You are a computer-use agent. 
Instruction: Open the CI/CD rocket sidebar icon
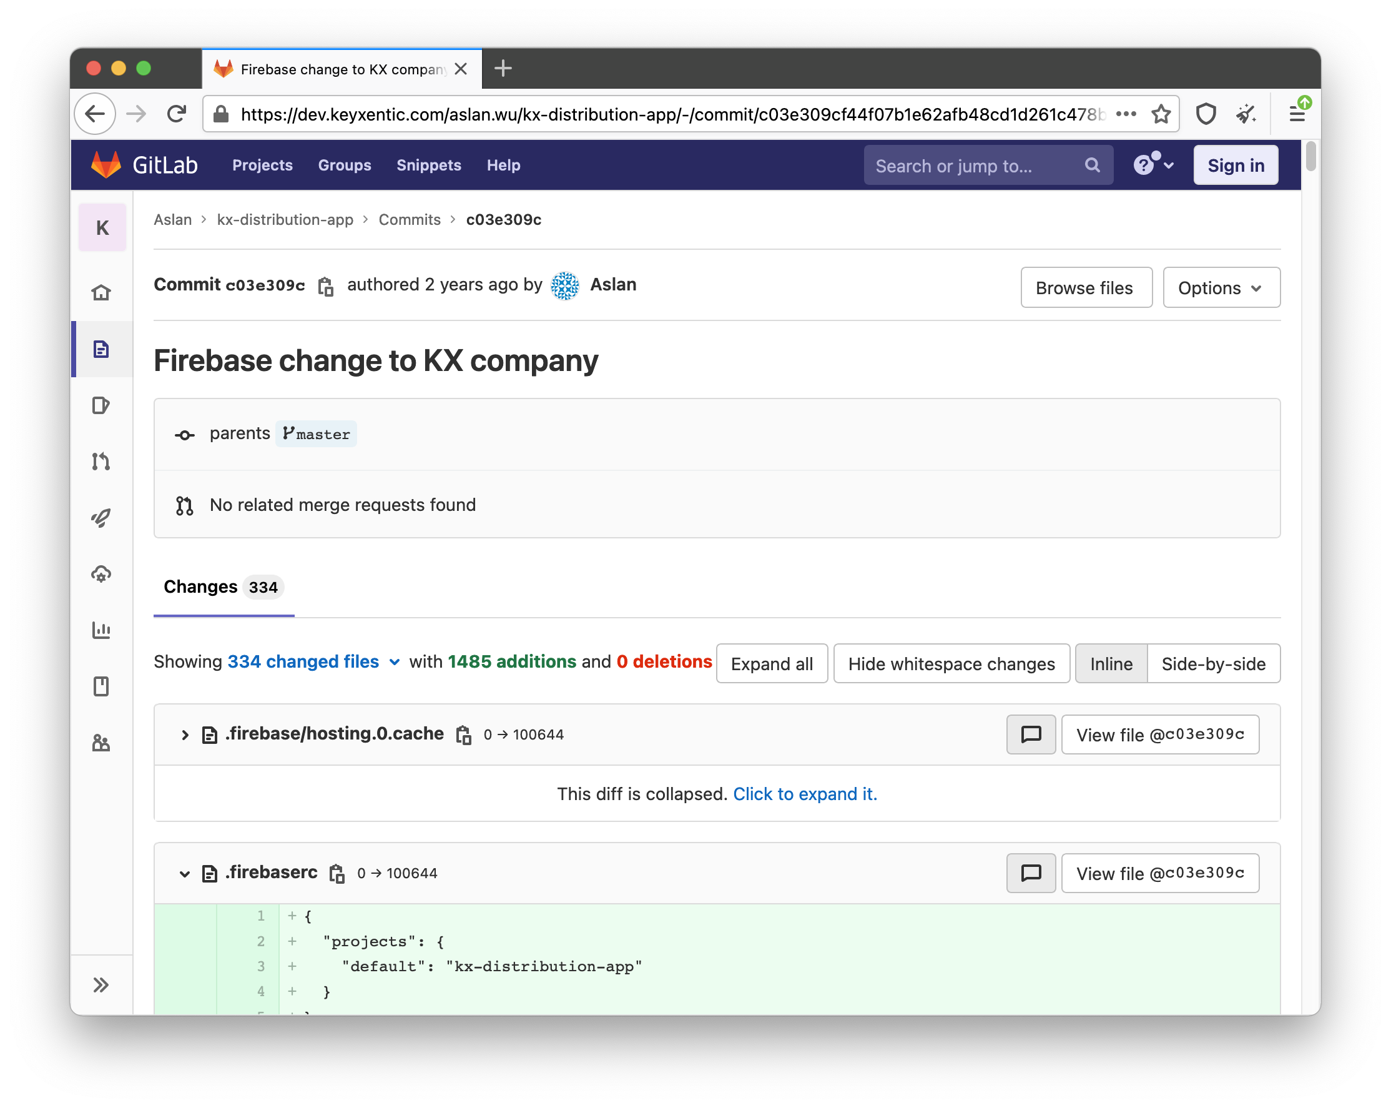click(101, 518)
